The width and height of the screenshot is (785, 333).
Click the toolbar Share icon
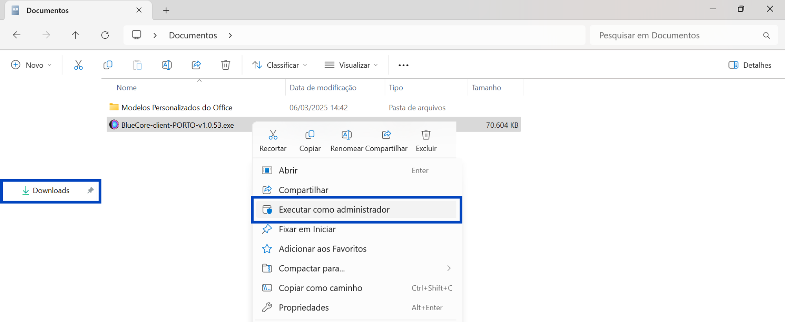[196, 65]
